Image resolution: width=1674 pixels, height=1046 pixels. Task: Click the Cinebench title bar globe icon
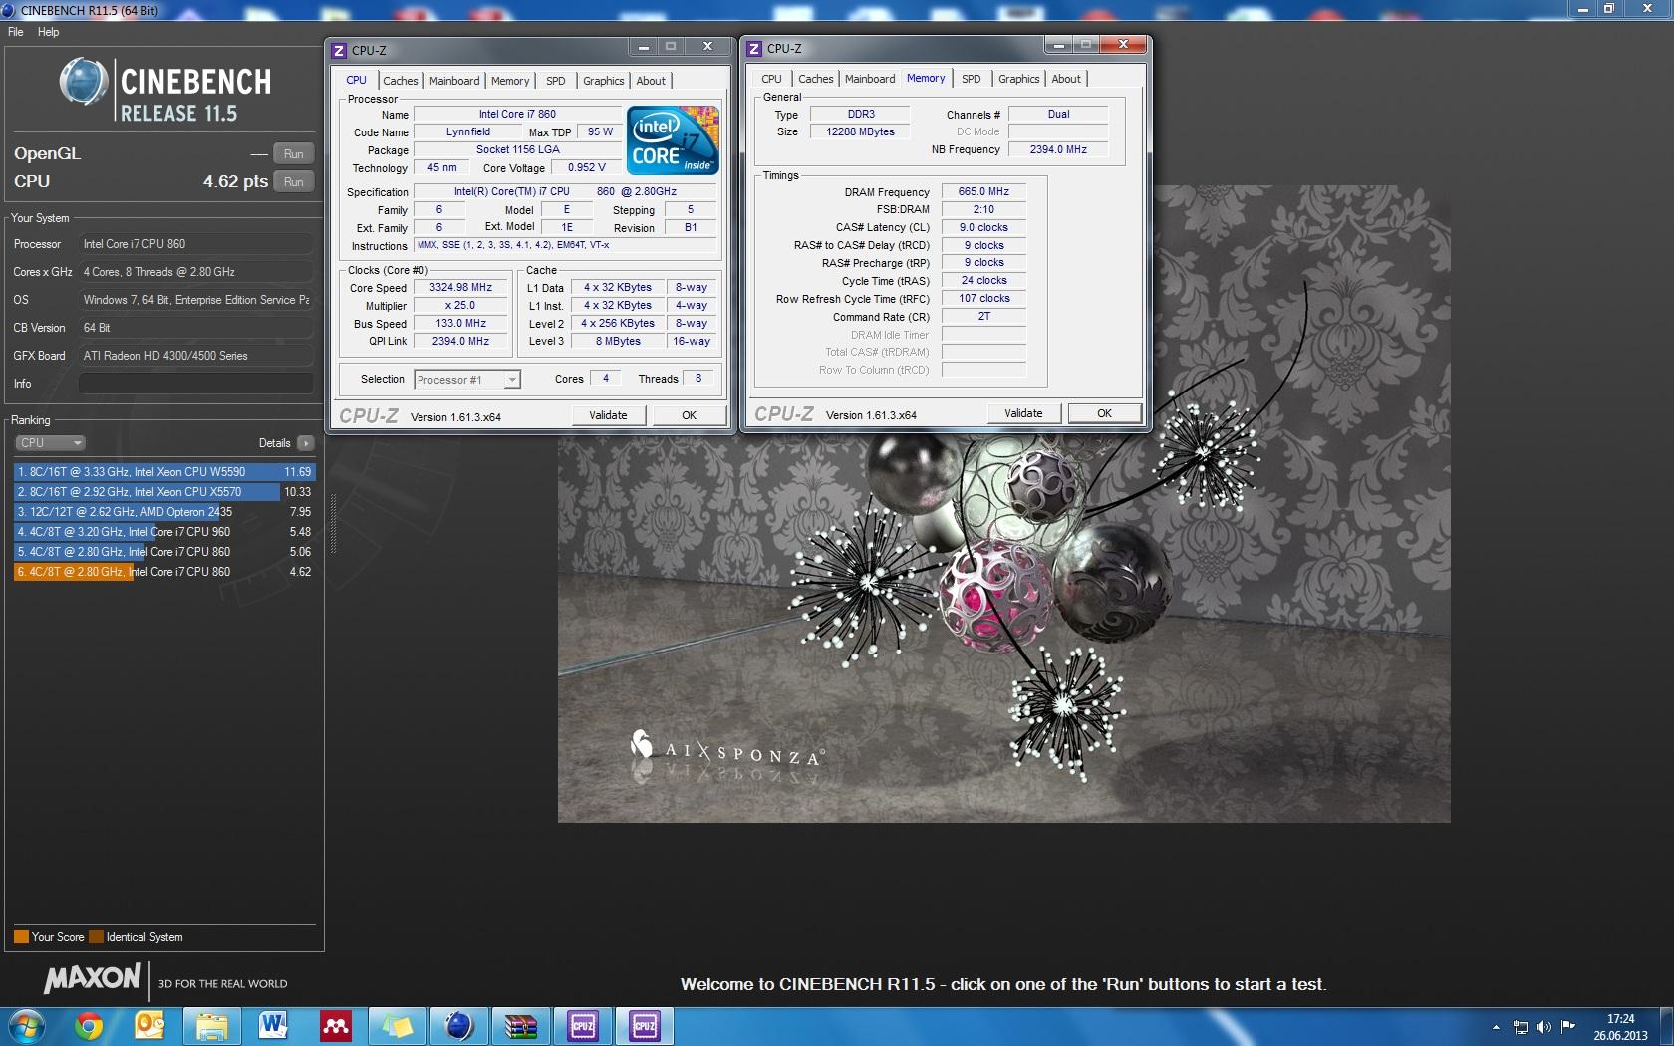(9, 10)
